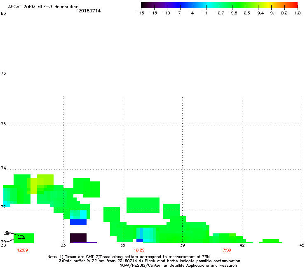Image resolution: width=305 pixels, height=268 pixels.
Task: Click the date label 20160714
Action: (x=89, y=11)
